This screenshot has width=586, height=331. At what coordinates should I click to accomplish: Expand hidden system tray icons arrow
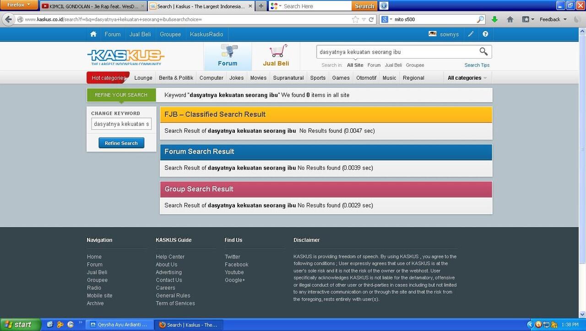tap(530, 325)
